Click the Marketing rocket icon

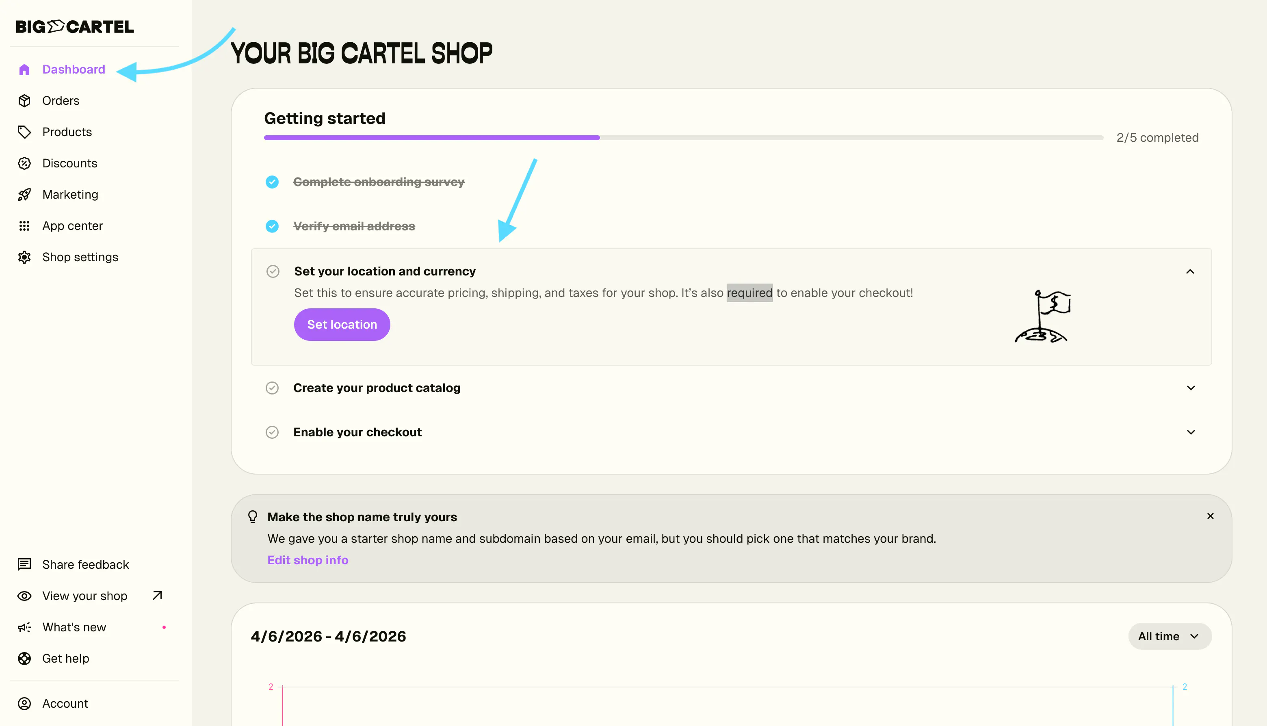[x=24, y=195]
